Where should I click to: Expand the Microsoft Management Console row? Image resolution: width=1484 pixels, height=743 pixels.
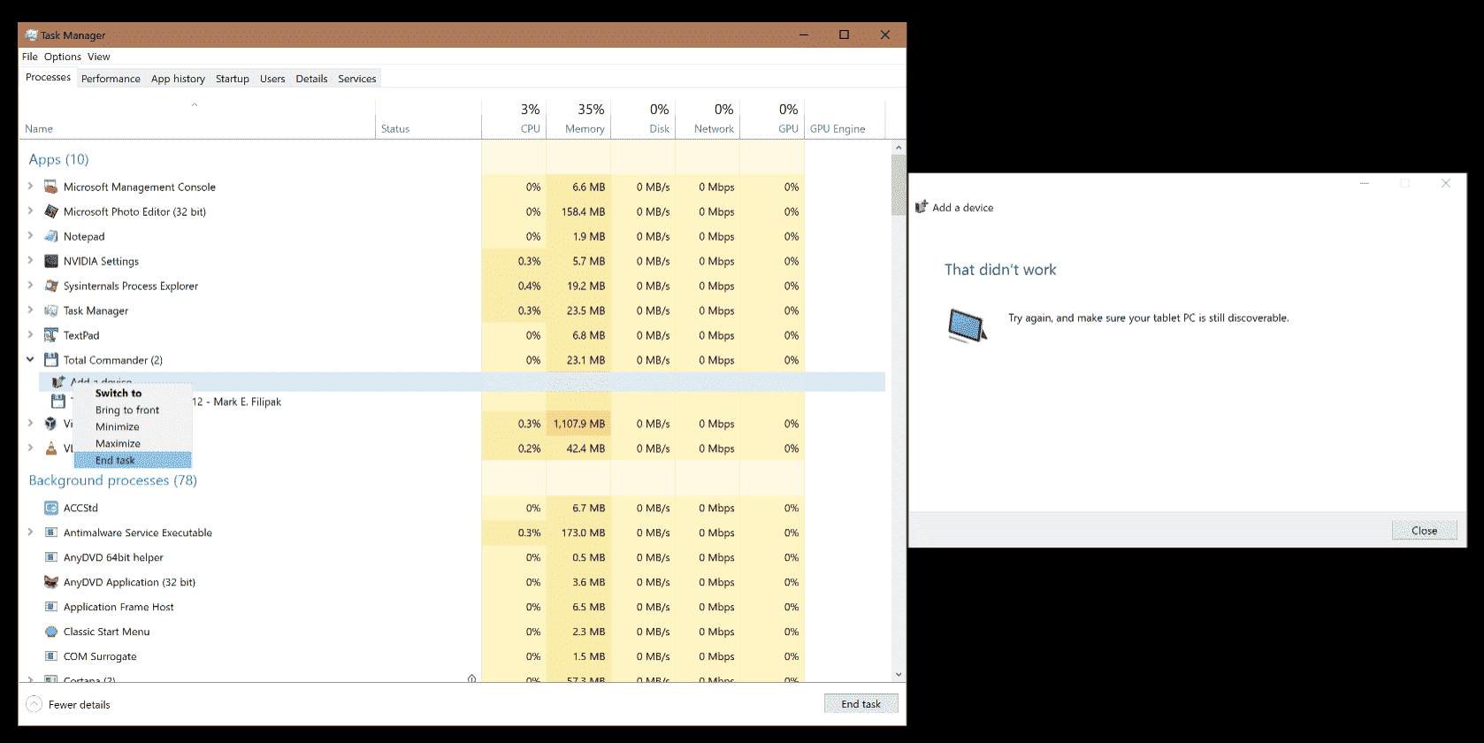pyautogui.click(x=30, y=187)
